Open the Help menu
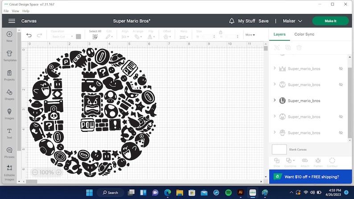The height and width of the screenshot is (199, 354). [26, 11]
